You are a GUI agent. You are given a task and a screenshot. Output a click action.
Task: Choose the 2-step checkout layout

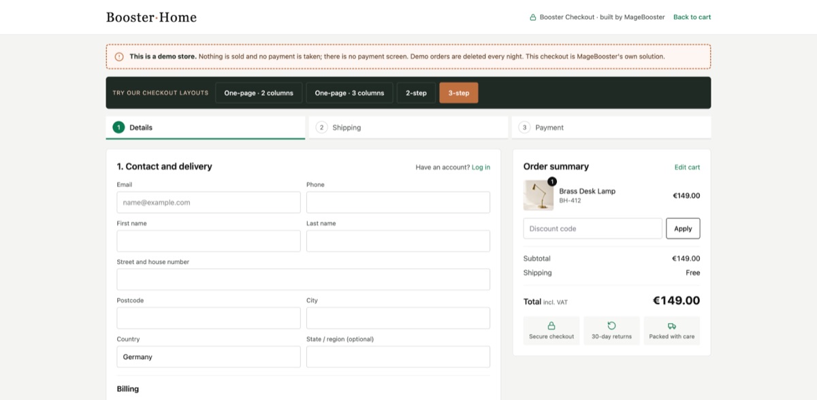[x=416, y=93]
